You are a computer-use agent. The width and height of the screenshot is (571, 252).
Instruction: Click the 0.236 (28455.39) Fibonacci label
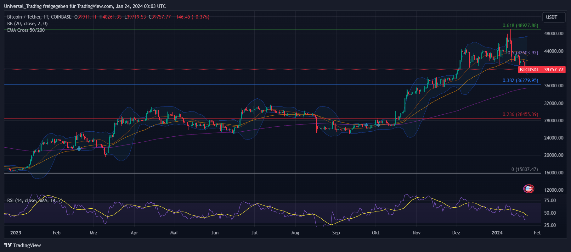pyautogui.click(x=520, y=114)
